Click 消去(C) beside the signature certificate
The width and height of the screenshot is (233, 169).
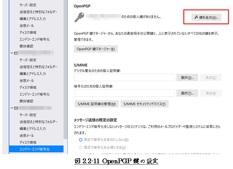click(211, 77)
